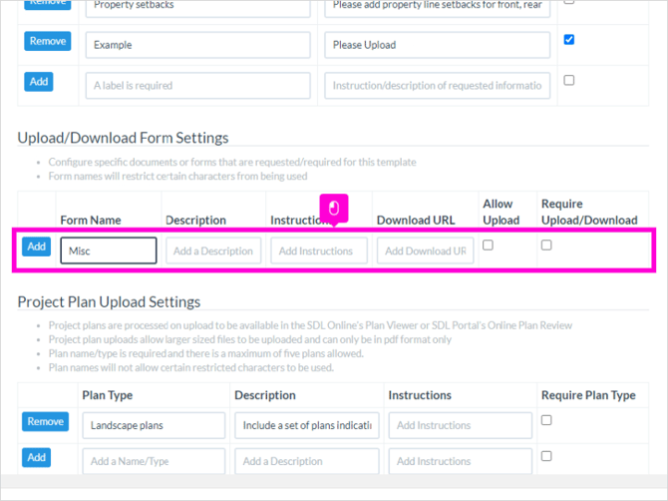The image size is (668, 501).
Task: Add the Misc form row
Action: [x=37, y=247]
